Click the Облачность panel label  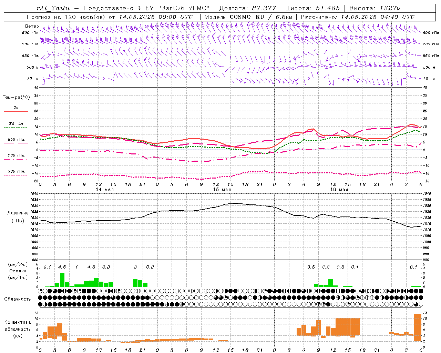coord(18,299)
